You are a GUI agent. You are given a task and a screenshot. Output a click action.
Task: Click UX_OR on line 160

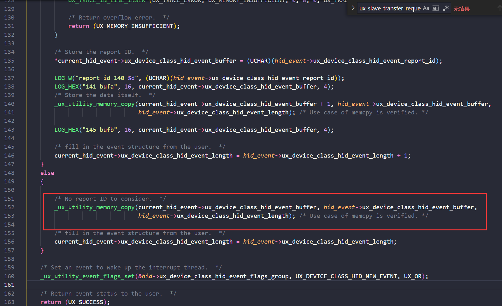413,276
